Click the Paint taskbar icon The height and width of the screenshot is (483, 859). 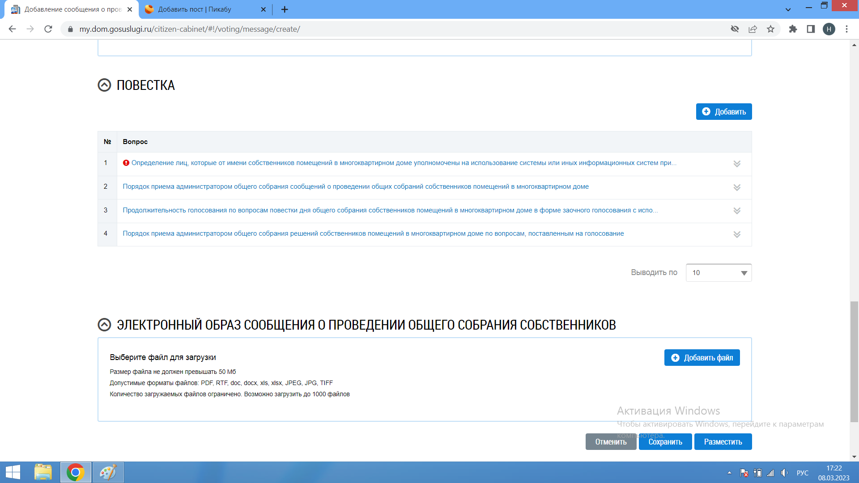[108, 472]
